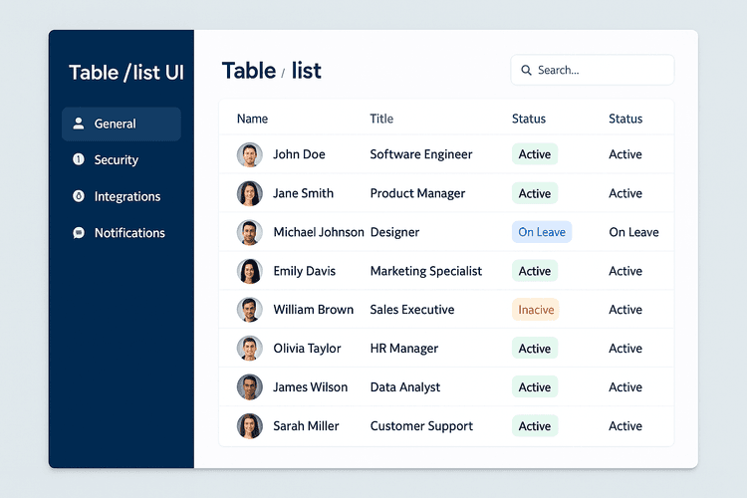Open Sarah Miller's avatar thumbnail
This screenshot has width=747, height=498.
[x=249, y=426]
